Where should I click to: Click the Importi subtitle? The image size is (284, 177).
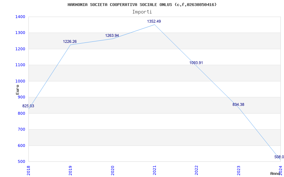click(x=142, y=12)
